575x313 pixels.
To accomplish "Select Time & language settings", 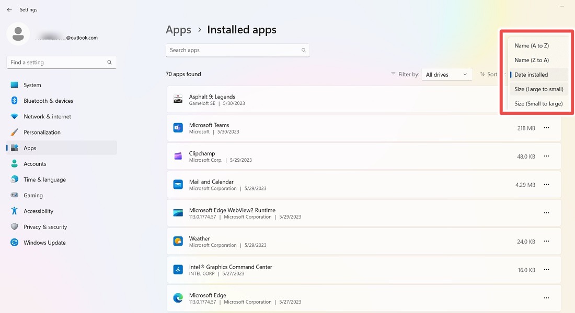I will [x=44, y=179].
